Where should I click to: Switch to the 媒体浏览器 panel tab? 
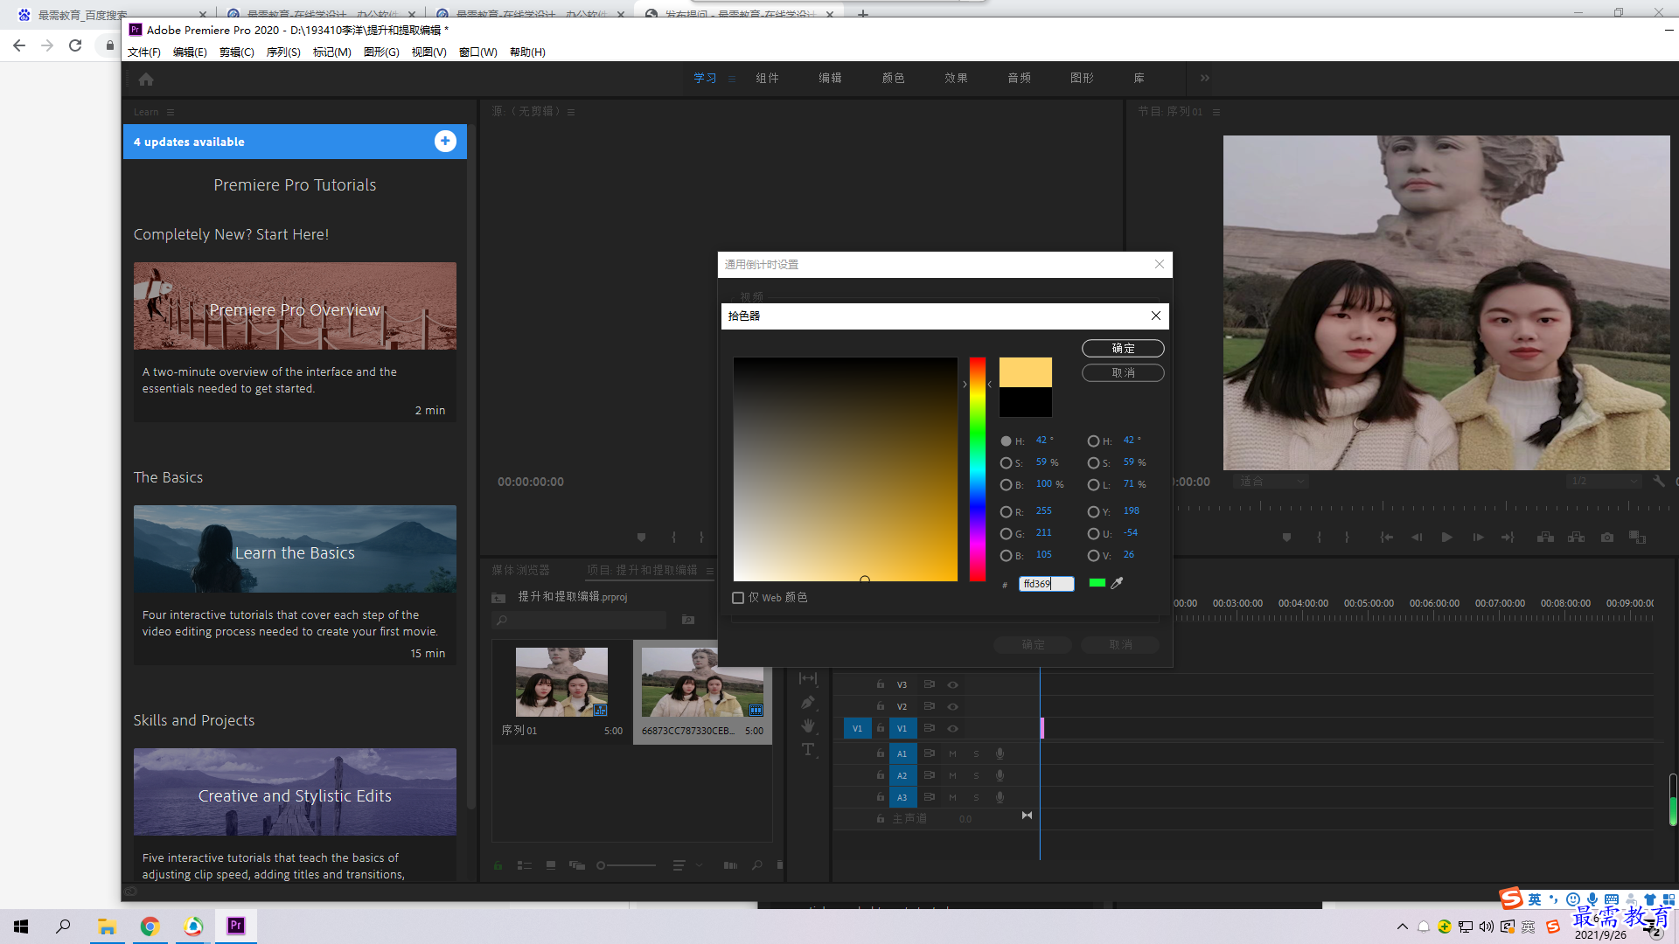pos(521,570)
